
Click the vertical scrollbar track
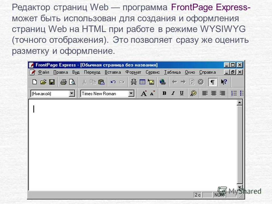[240, 145]
